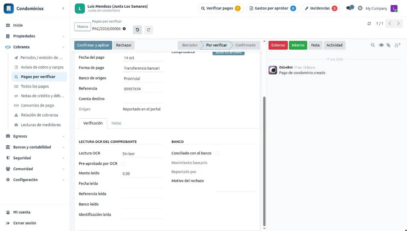Expand the Seguridad menu section
The image size is (407, 231).
(63, 158)
